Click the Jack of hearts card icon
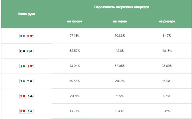This screenshot has height=119, width=192. tap(30, 66)
